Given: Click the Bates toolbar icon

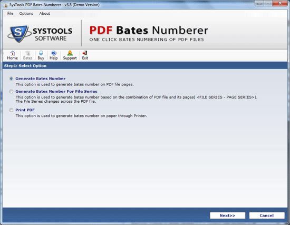Looking at the screenshot, I should [28, 55].
